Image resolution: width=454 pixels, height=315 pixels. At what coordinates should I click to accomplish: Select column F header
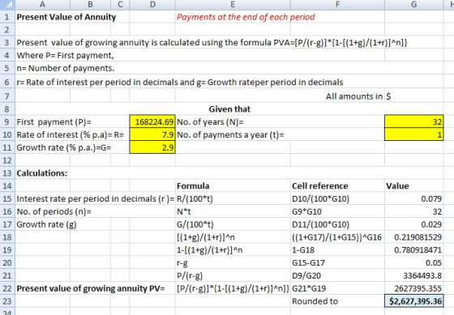[337, 4]
